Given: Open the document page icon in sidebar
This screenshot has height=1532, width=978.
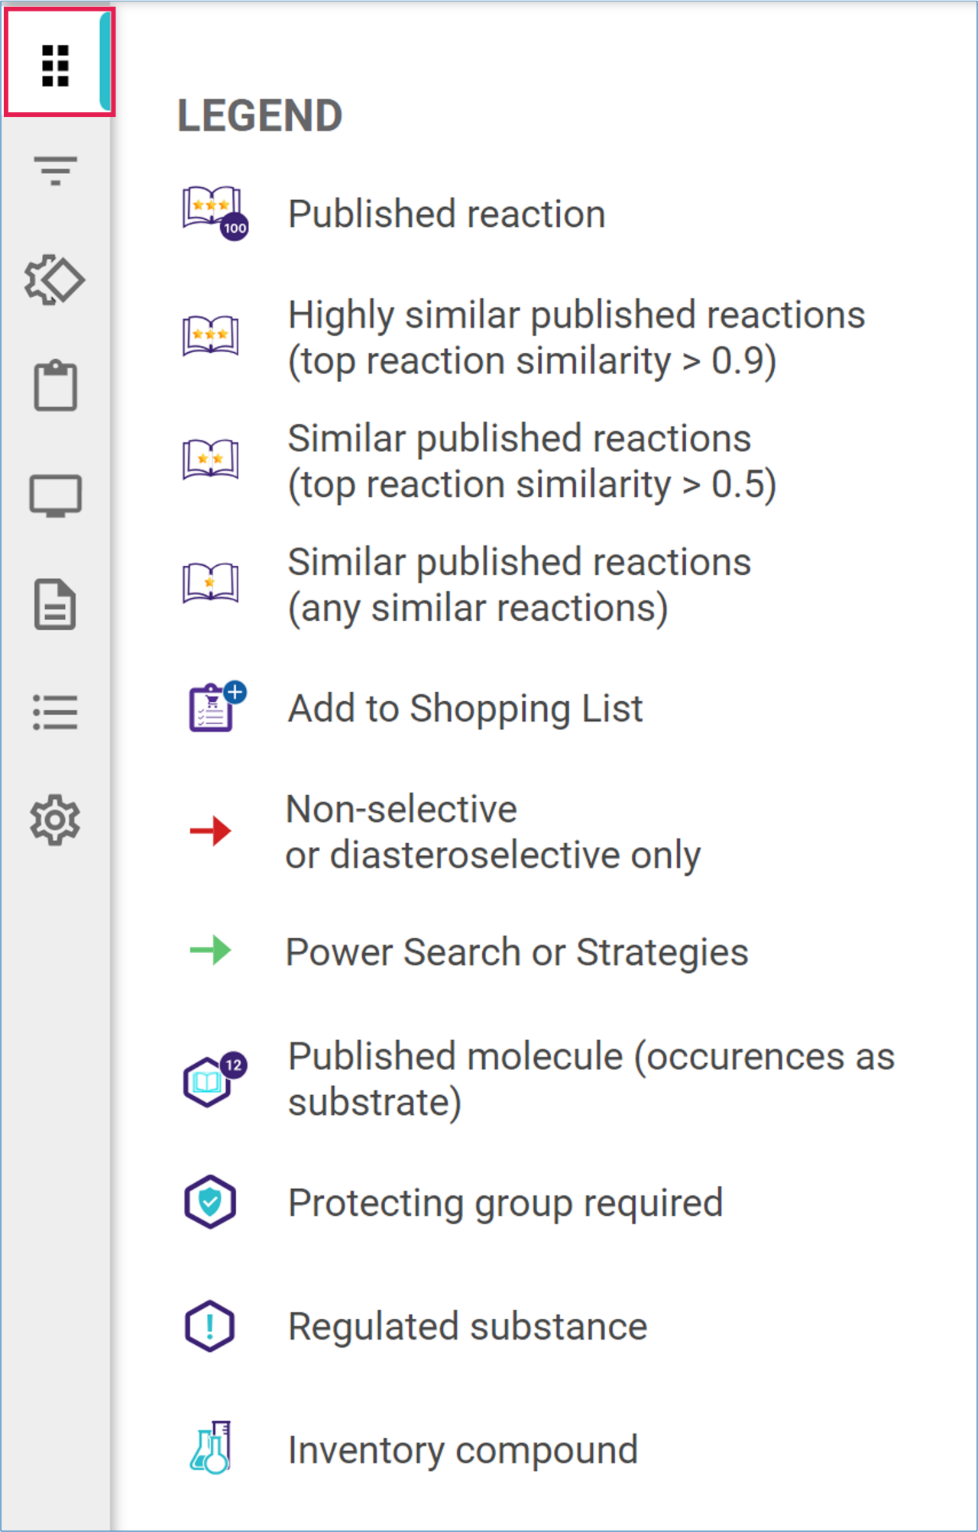Looking at the screenshot, I should click(55, 604).
